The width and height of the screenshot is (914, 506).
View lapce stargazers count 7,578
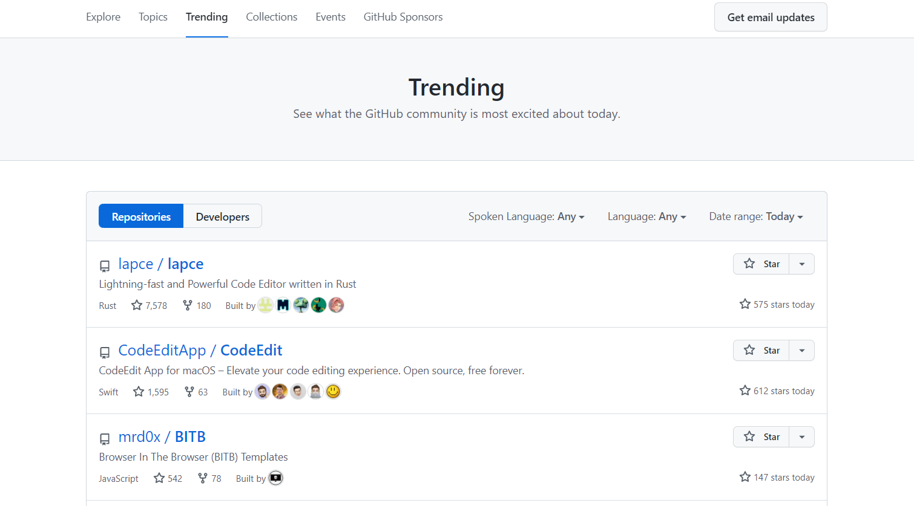pyautogui.click(x=149, y=305)
